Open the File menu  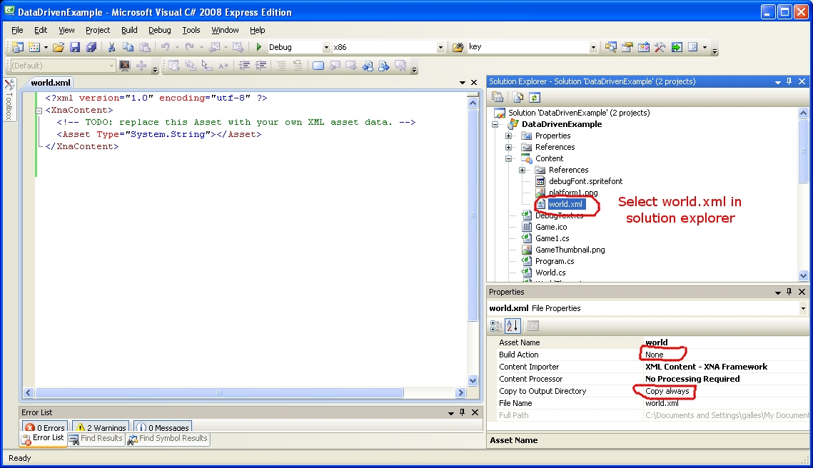pos(17,30)
